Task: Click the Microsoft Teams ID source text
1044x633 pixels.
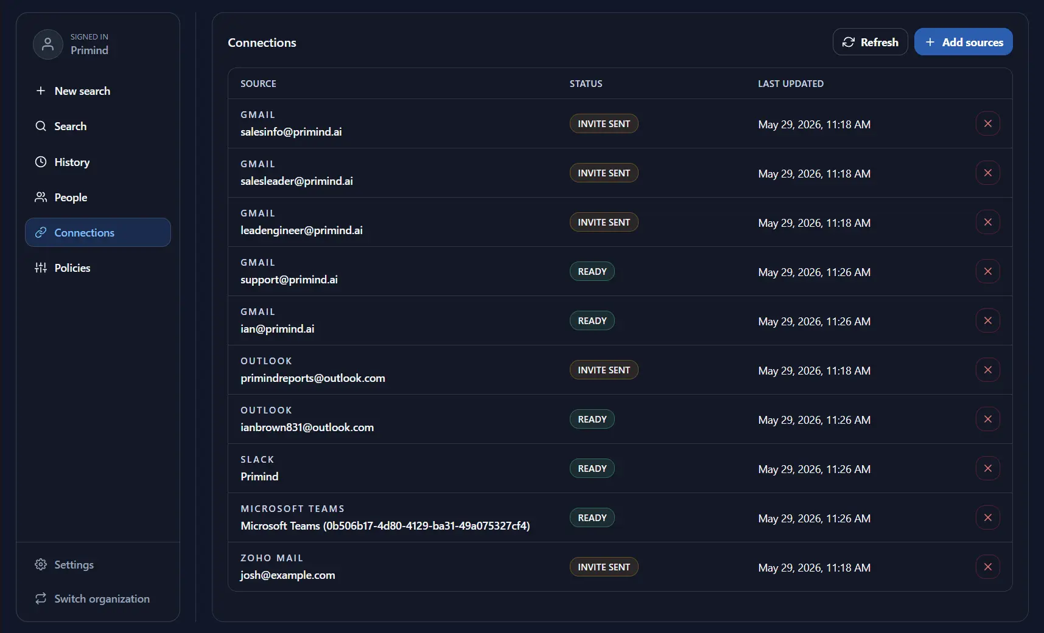Action: [385, 526]
